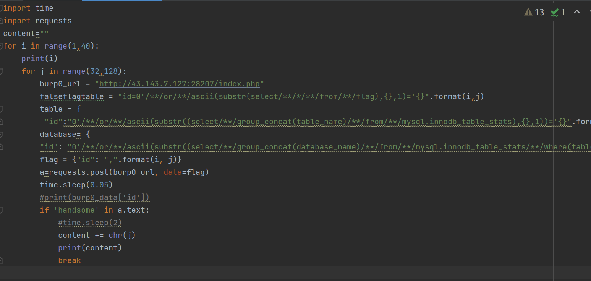Screen dimensions: 591x281
Task: Click the 'a.text' expression
Action: click(x=131, y=210)
